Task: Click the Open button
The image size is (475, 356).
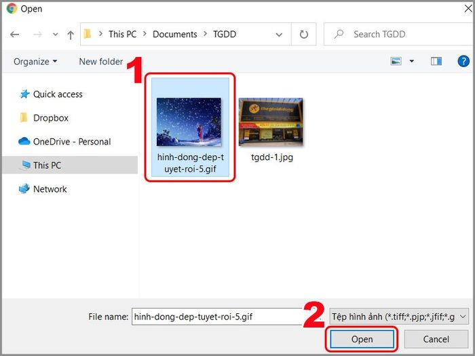Action: 362,339
